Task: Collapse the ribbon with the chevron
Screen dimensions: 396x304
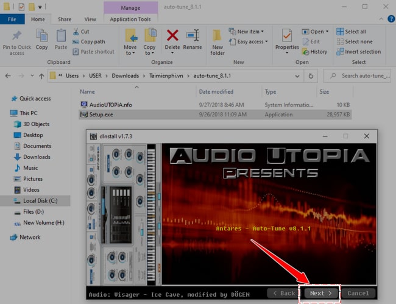Action: (381, 19)
